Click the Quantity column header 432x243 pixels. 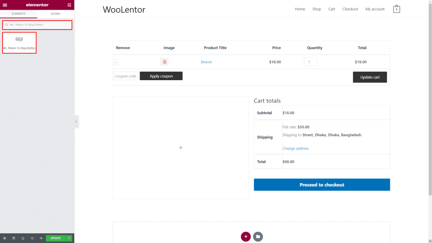click(x=315, y=48)
